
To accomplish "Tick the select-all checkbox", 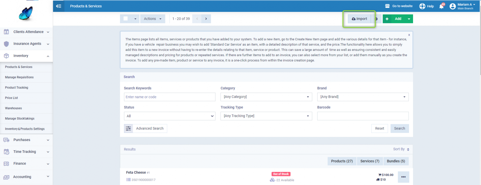I will pyautogui.click(x=126, y=19).
